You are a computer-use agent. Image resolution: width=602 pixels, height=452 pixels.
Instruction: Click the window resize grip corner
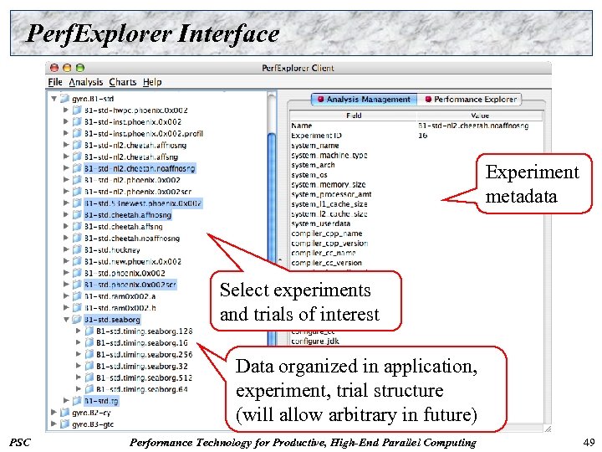[548, 429]
